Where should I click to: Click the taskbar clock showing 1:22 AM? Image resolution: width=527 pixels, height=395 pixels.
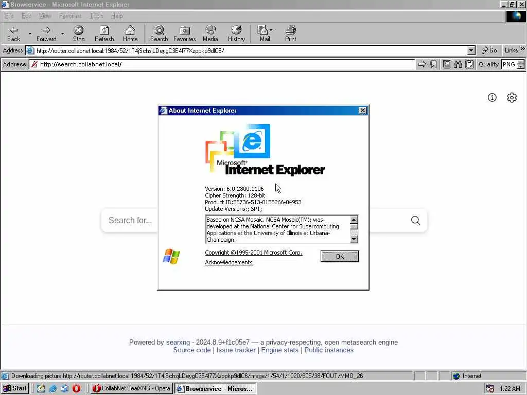pyautogui.click(x=510, y=388)
